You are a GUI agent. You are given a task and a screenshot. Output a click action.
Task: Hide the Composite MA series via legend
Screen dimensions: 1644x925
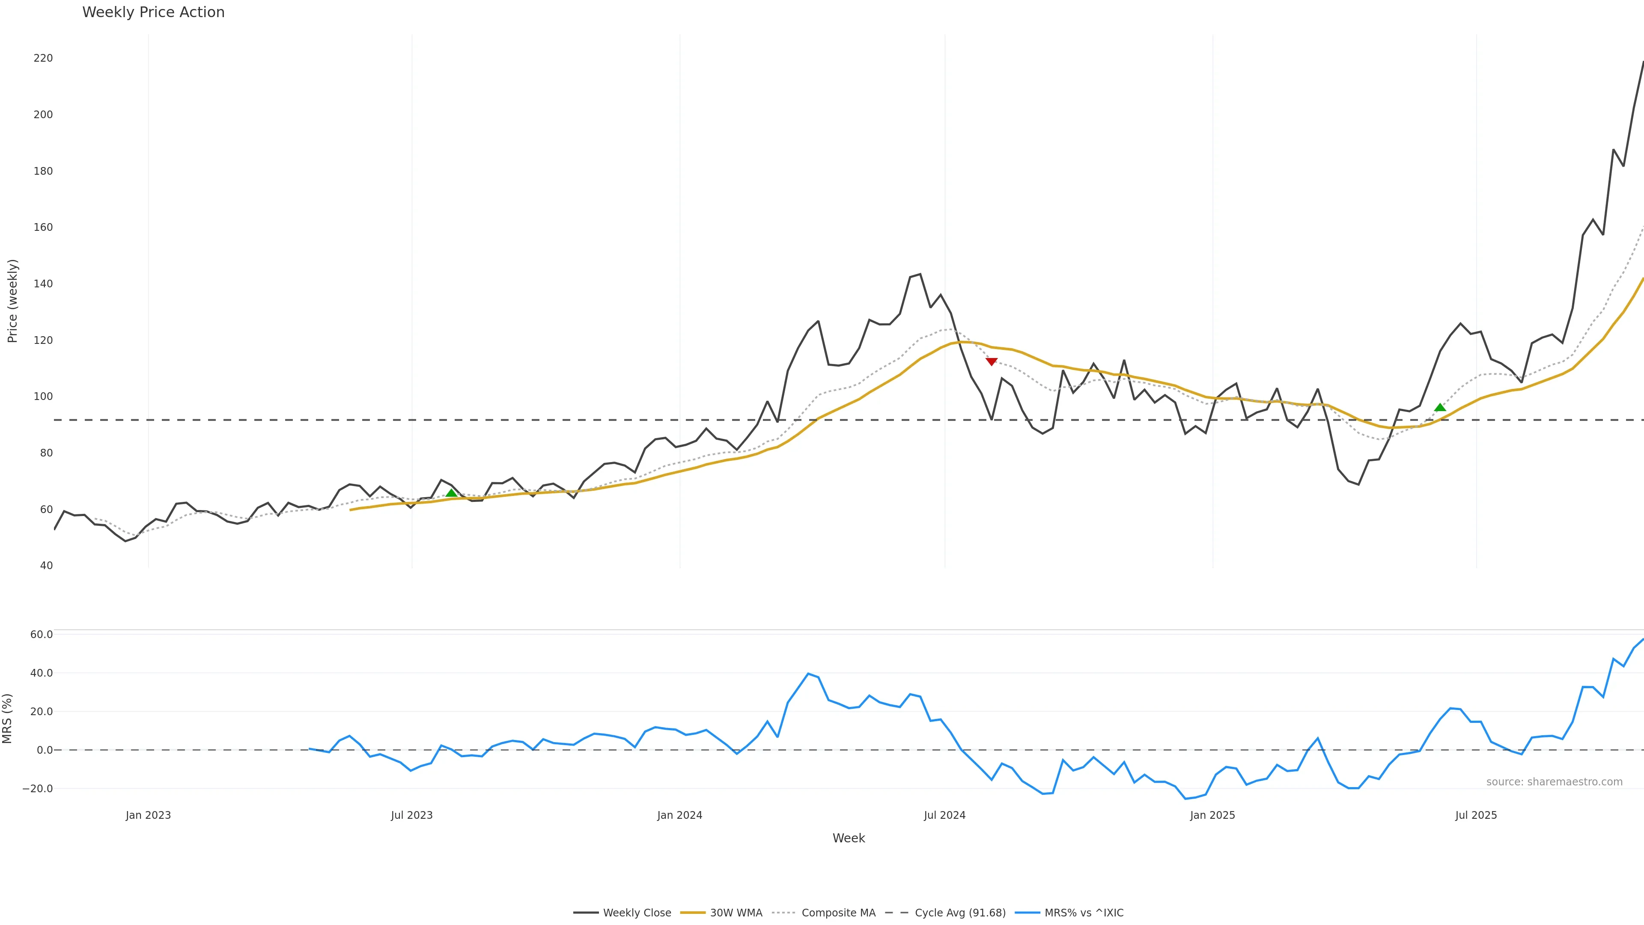[838, 913]
